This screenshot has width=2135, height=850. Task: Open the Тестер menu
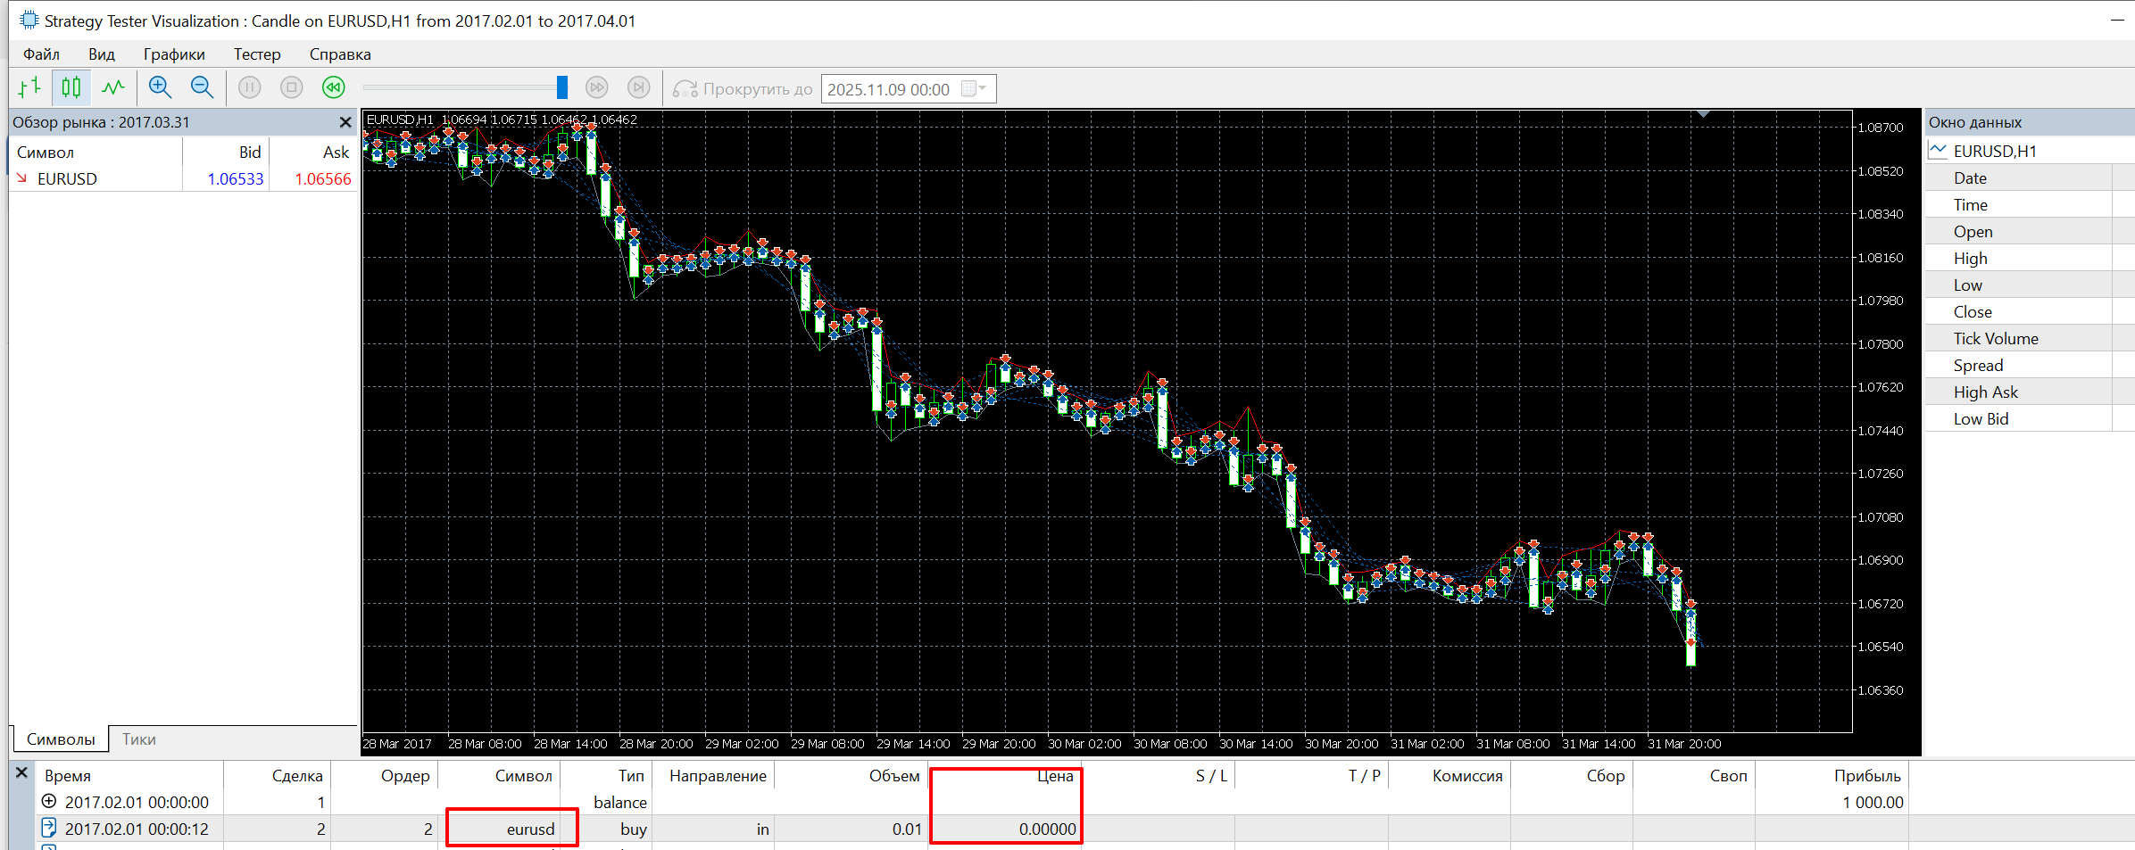coord(257,54)
